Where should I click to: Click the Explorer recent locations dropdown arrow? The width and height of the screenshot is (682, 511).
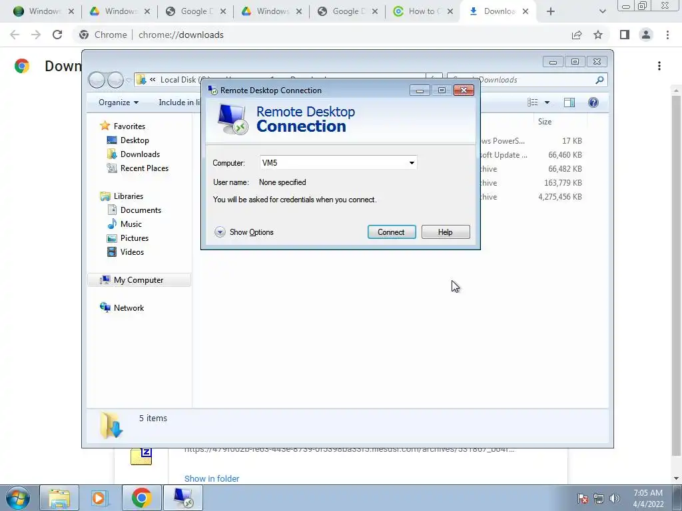tap(129, 80)
